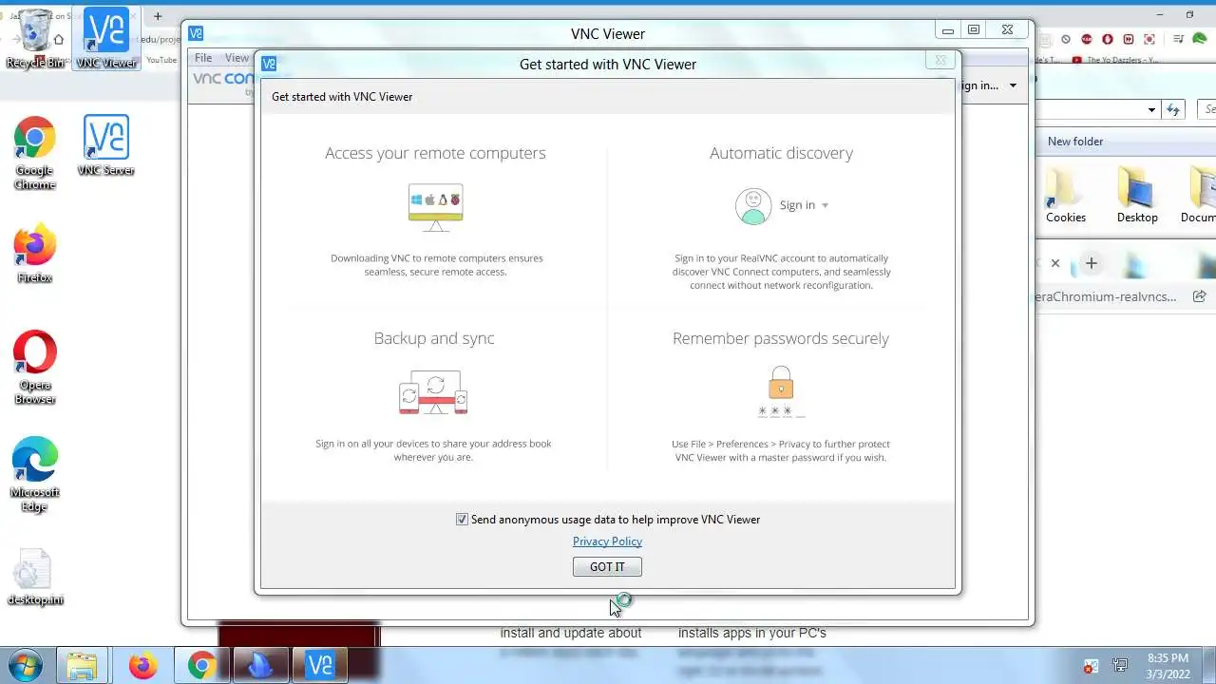Select the Opera Browser desktop icon

(x=35, y=368)
